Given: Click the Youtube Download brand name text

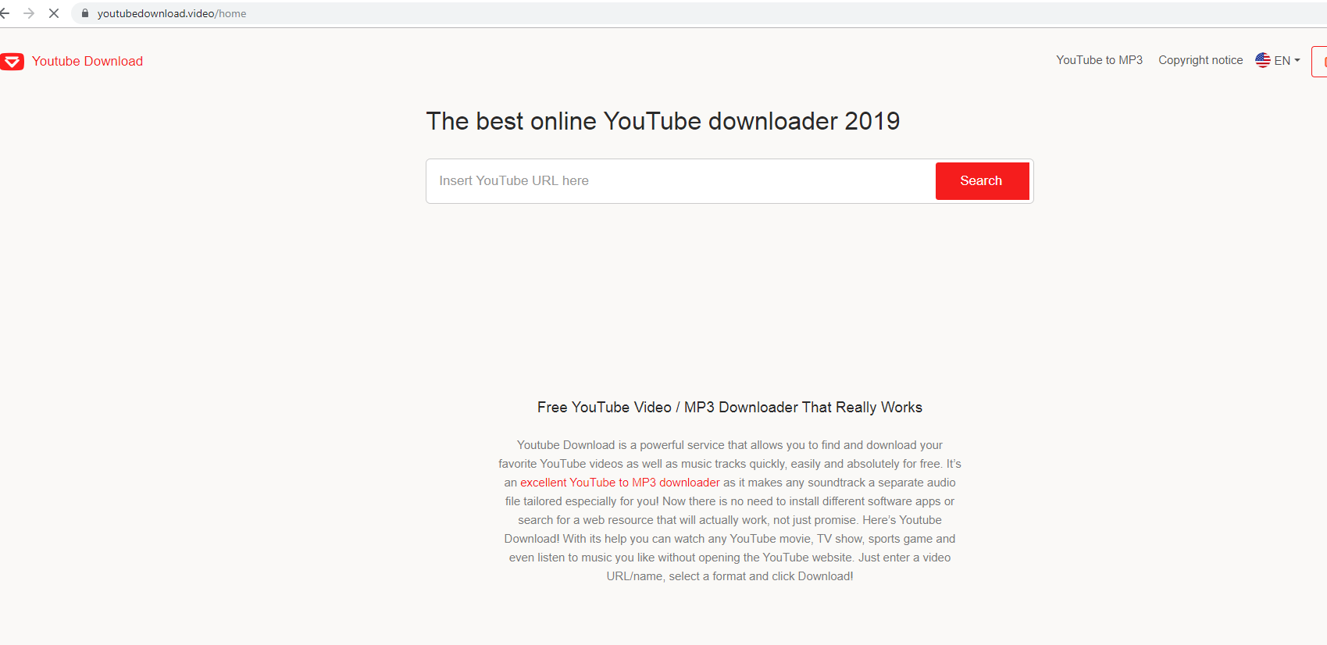Looking at the screenshot, I should [87, 62].
